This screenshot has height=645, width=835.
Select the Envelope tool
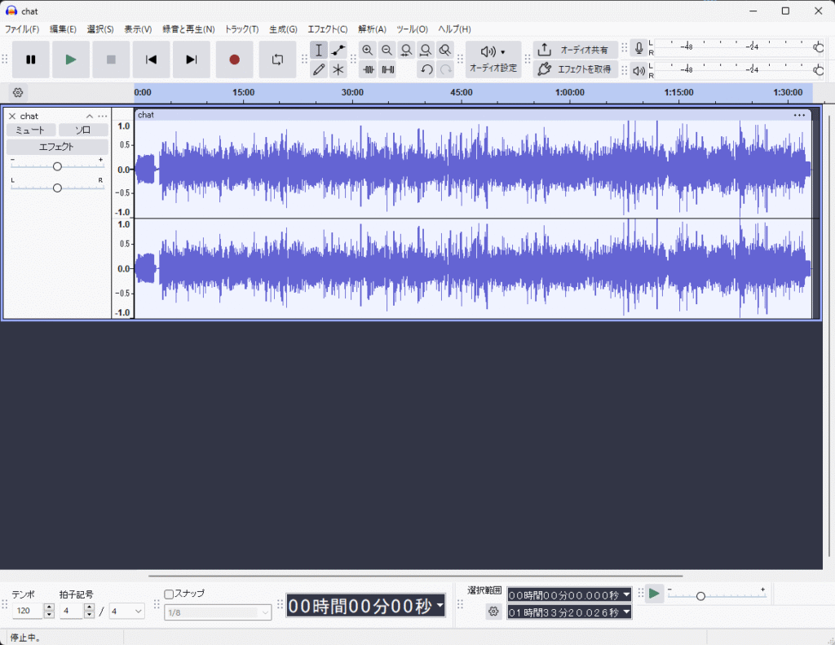click(x=338, y=50)
